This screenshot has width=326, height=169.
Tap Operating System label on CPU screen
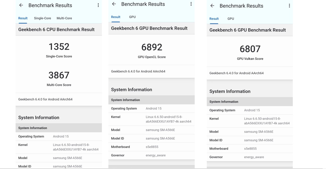pyautogui.click(x=31, y=136)
